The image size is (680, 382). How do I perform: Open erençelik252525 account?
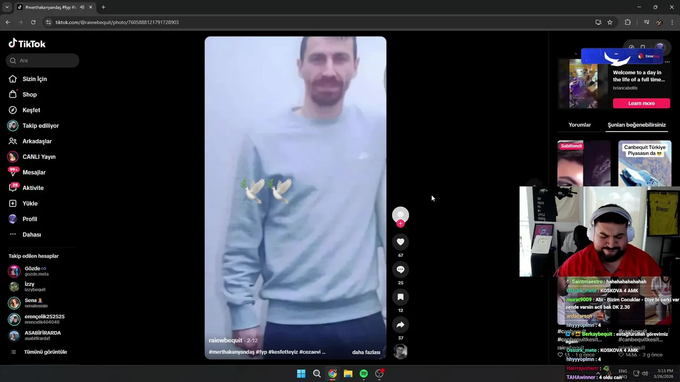(42, 319)
